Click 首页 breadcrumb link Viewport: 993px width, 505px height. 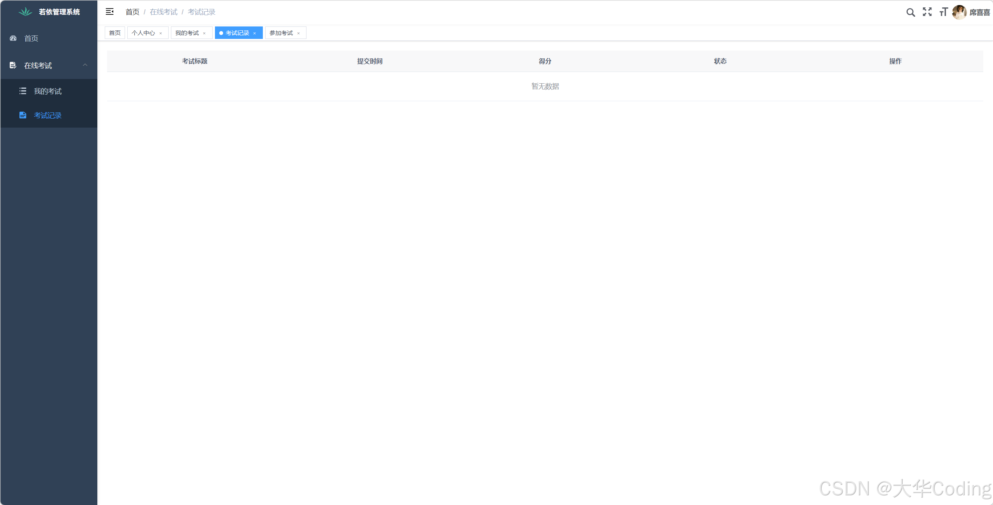(x=132, y=12)
